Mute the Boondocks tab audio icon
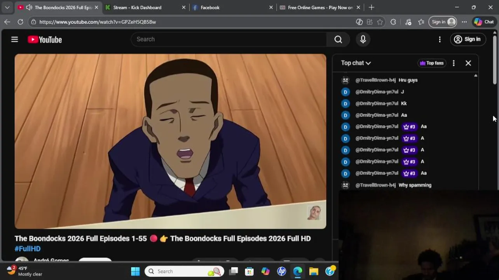This screenshot has width=499, height=280. pos(29,7)
